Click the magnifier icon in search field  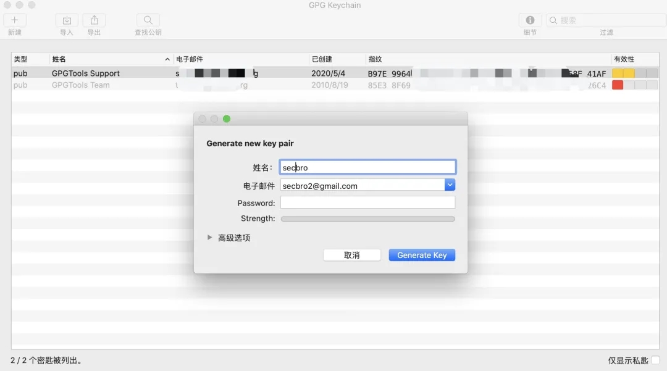554,20
